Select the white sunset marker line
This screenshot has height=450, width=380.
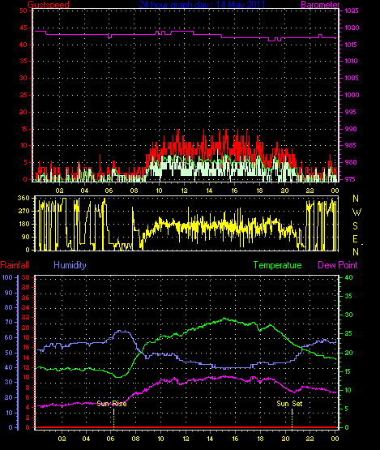tap(292, 413)
